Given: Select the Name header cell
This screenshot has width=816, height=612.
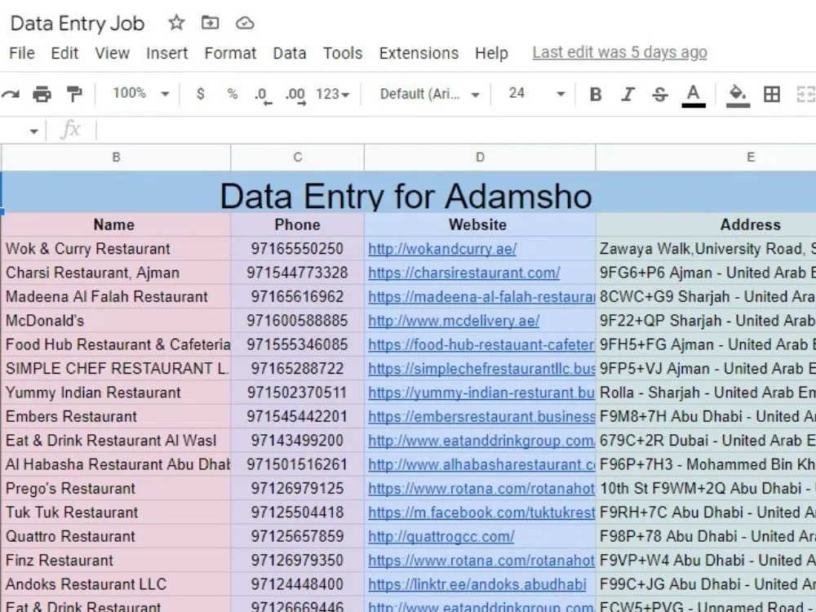Looking at the screenshot, I should [x=116, y=224].
